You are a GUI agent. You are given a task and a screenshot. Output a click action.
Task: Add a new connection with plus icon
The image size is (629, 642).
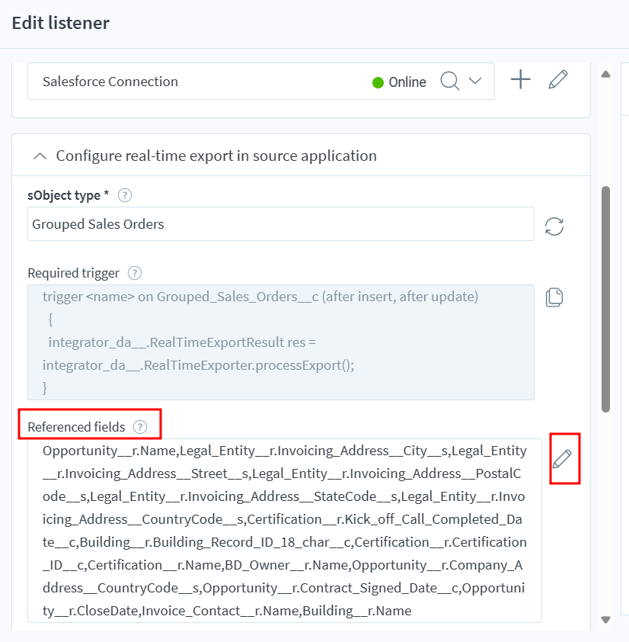pyautogui.click(x=520, y=79)
